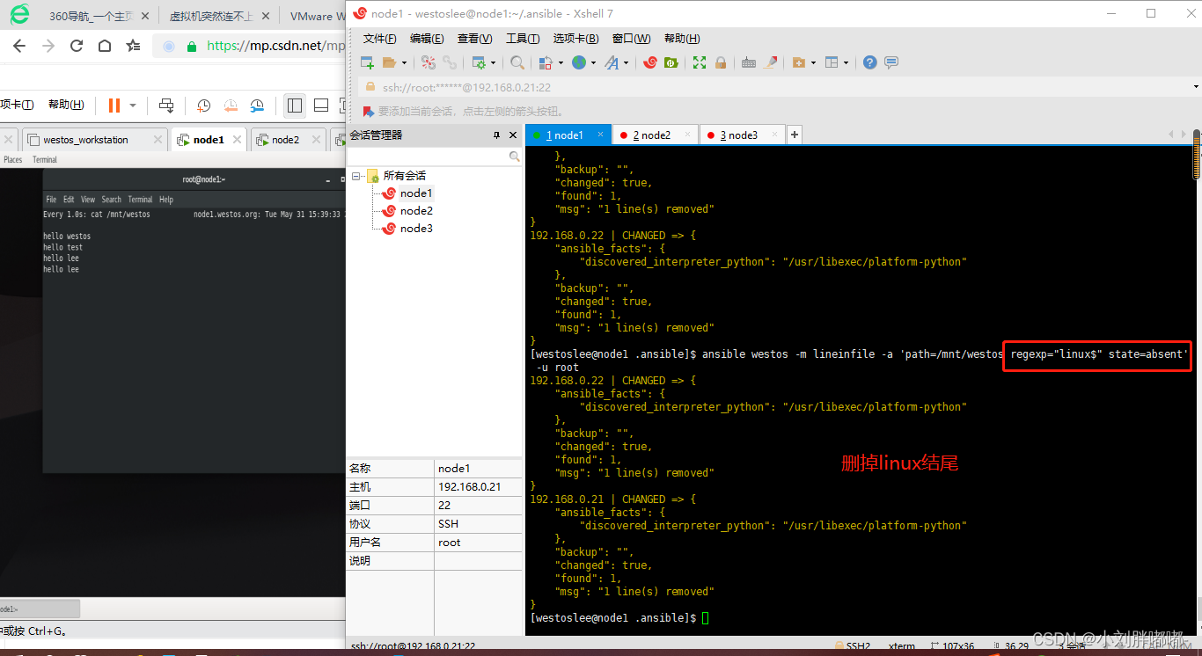Click the host value 192.168.0.21 cell
This screenshot has height=656, width=1202.
tap(479, 487)
